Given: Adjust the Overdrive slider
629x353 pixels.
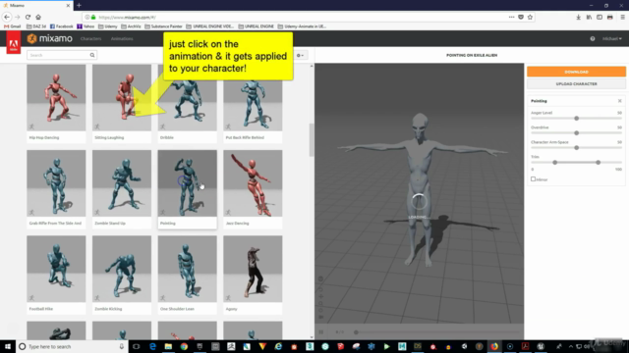Looking at the screenshot, I should [x=577, y=133].
